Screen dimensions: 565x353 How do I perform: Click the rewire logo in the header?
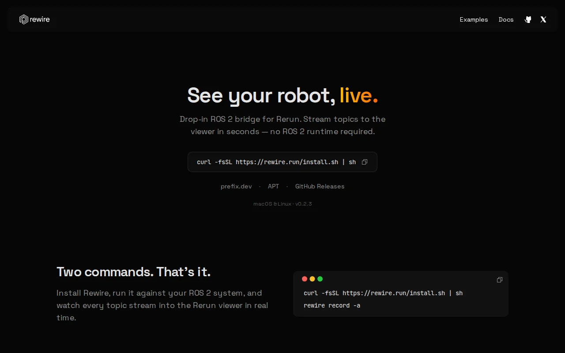click(34, 19)
